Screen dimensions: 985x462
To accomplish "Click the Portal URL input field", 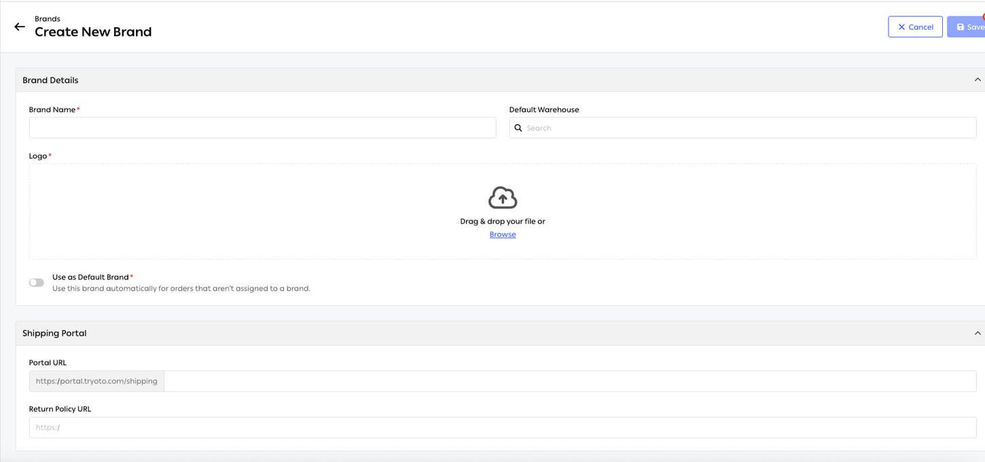I will pyautogui.click(x=570, y=381).
